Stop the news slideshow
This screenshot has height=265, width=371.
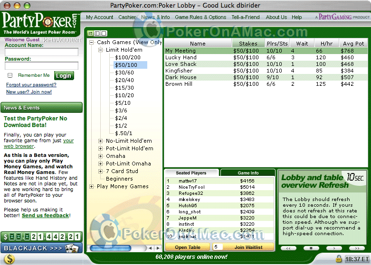pyautogui.click(x=311, y=248)
